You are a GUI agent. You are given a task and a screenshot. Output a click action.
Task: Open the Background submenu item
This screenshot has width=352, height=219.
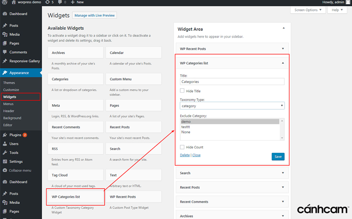12,118
